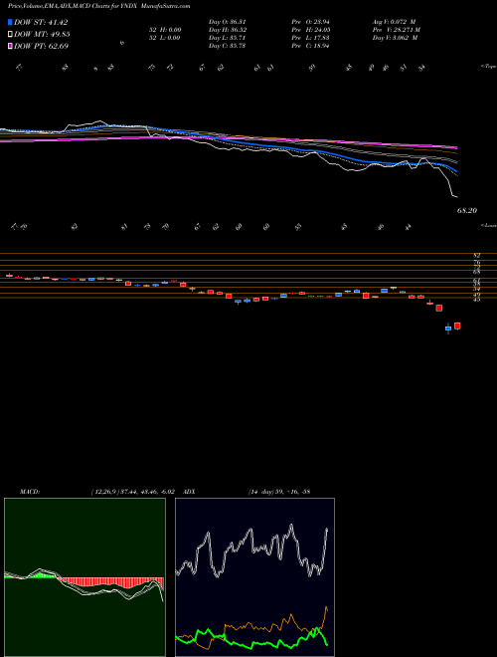Click the 68.20 price label on EMA chart

[467, 211]
